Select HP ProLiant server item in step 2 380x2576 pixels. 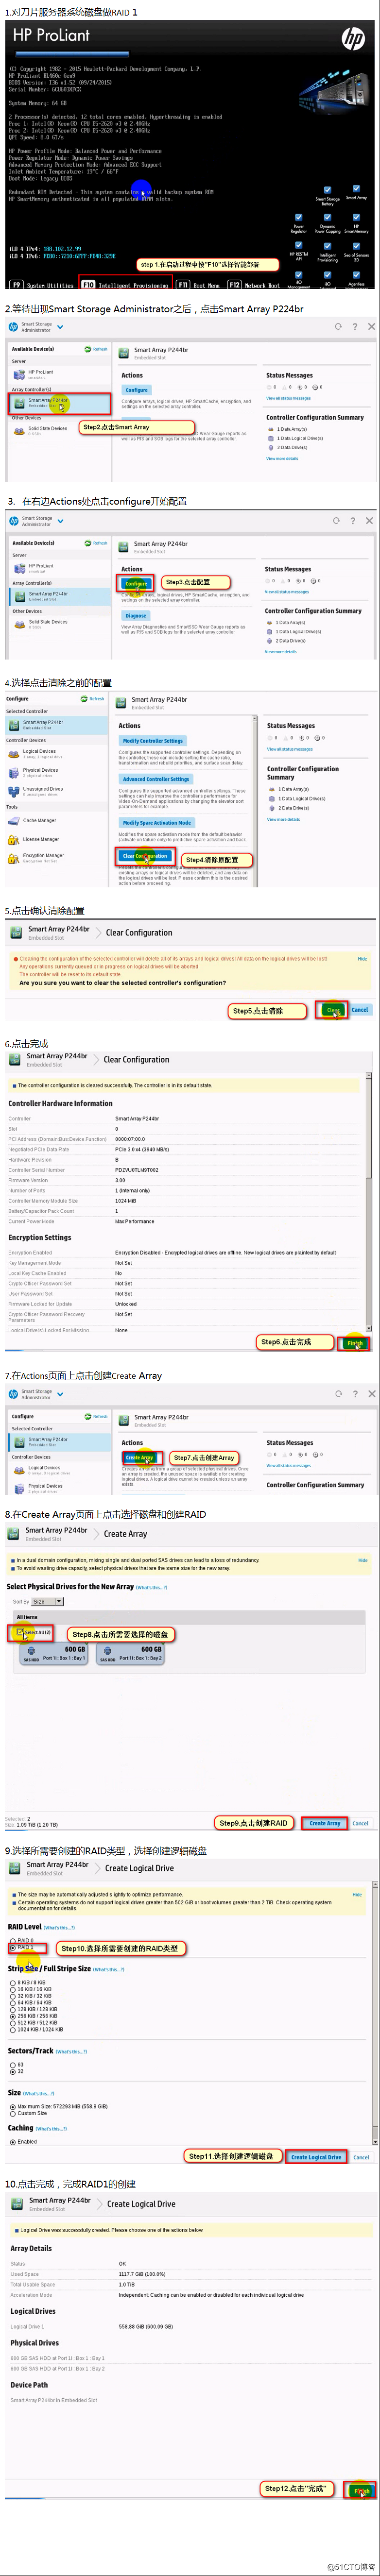[x=40, y=373]
